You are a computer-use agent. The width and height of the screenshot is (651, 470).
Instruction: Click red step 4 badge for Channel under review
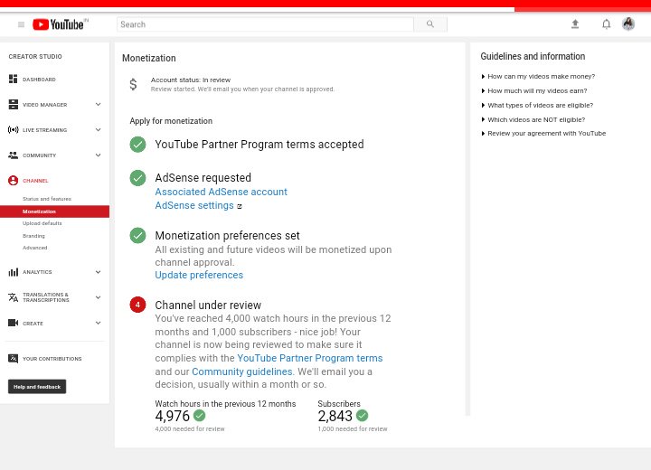pos(137,305)
